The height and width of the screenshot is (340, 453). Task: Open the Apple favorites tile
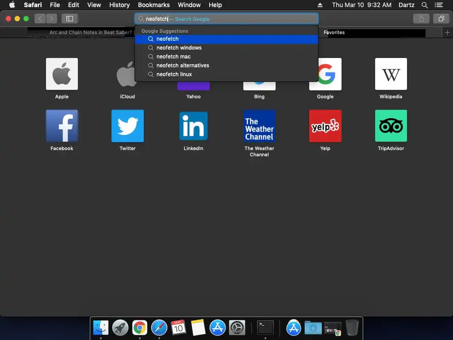[62, 74]
